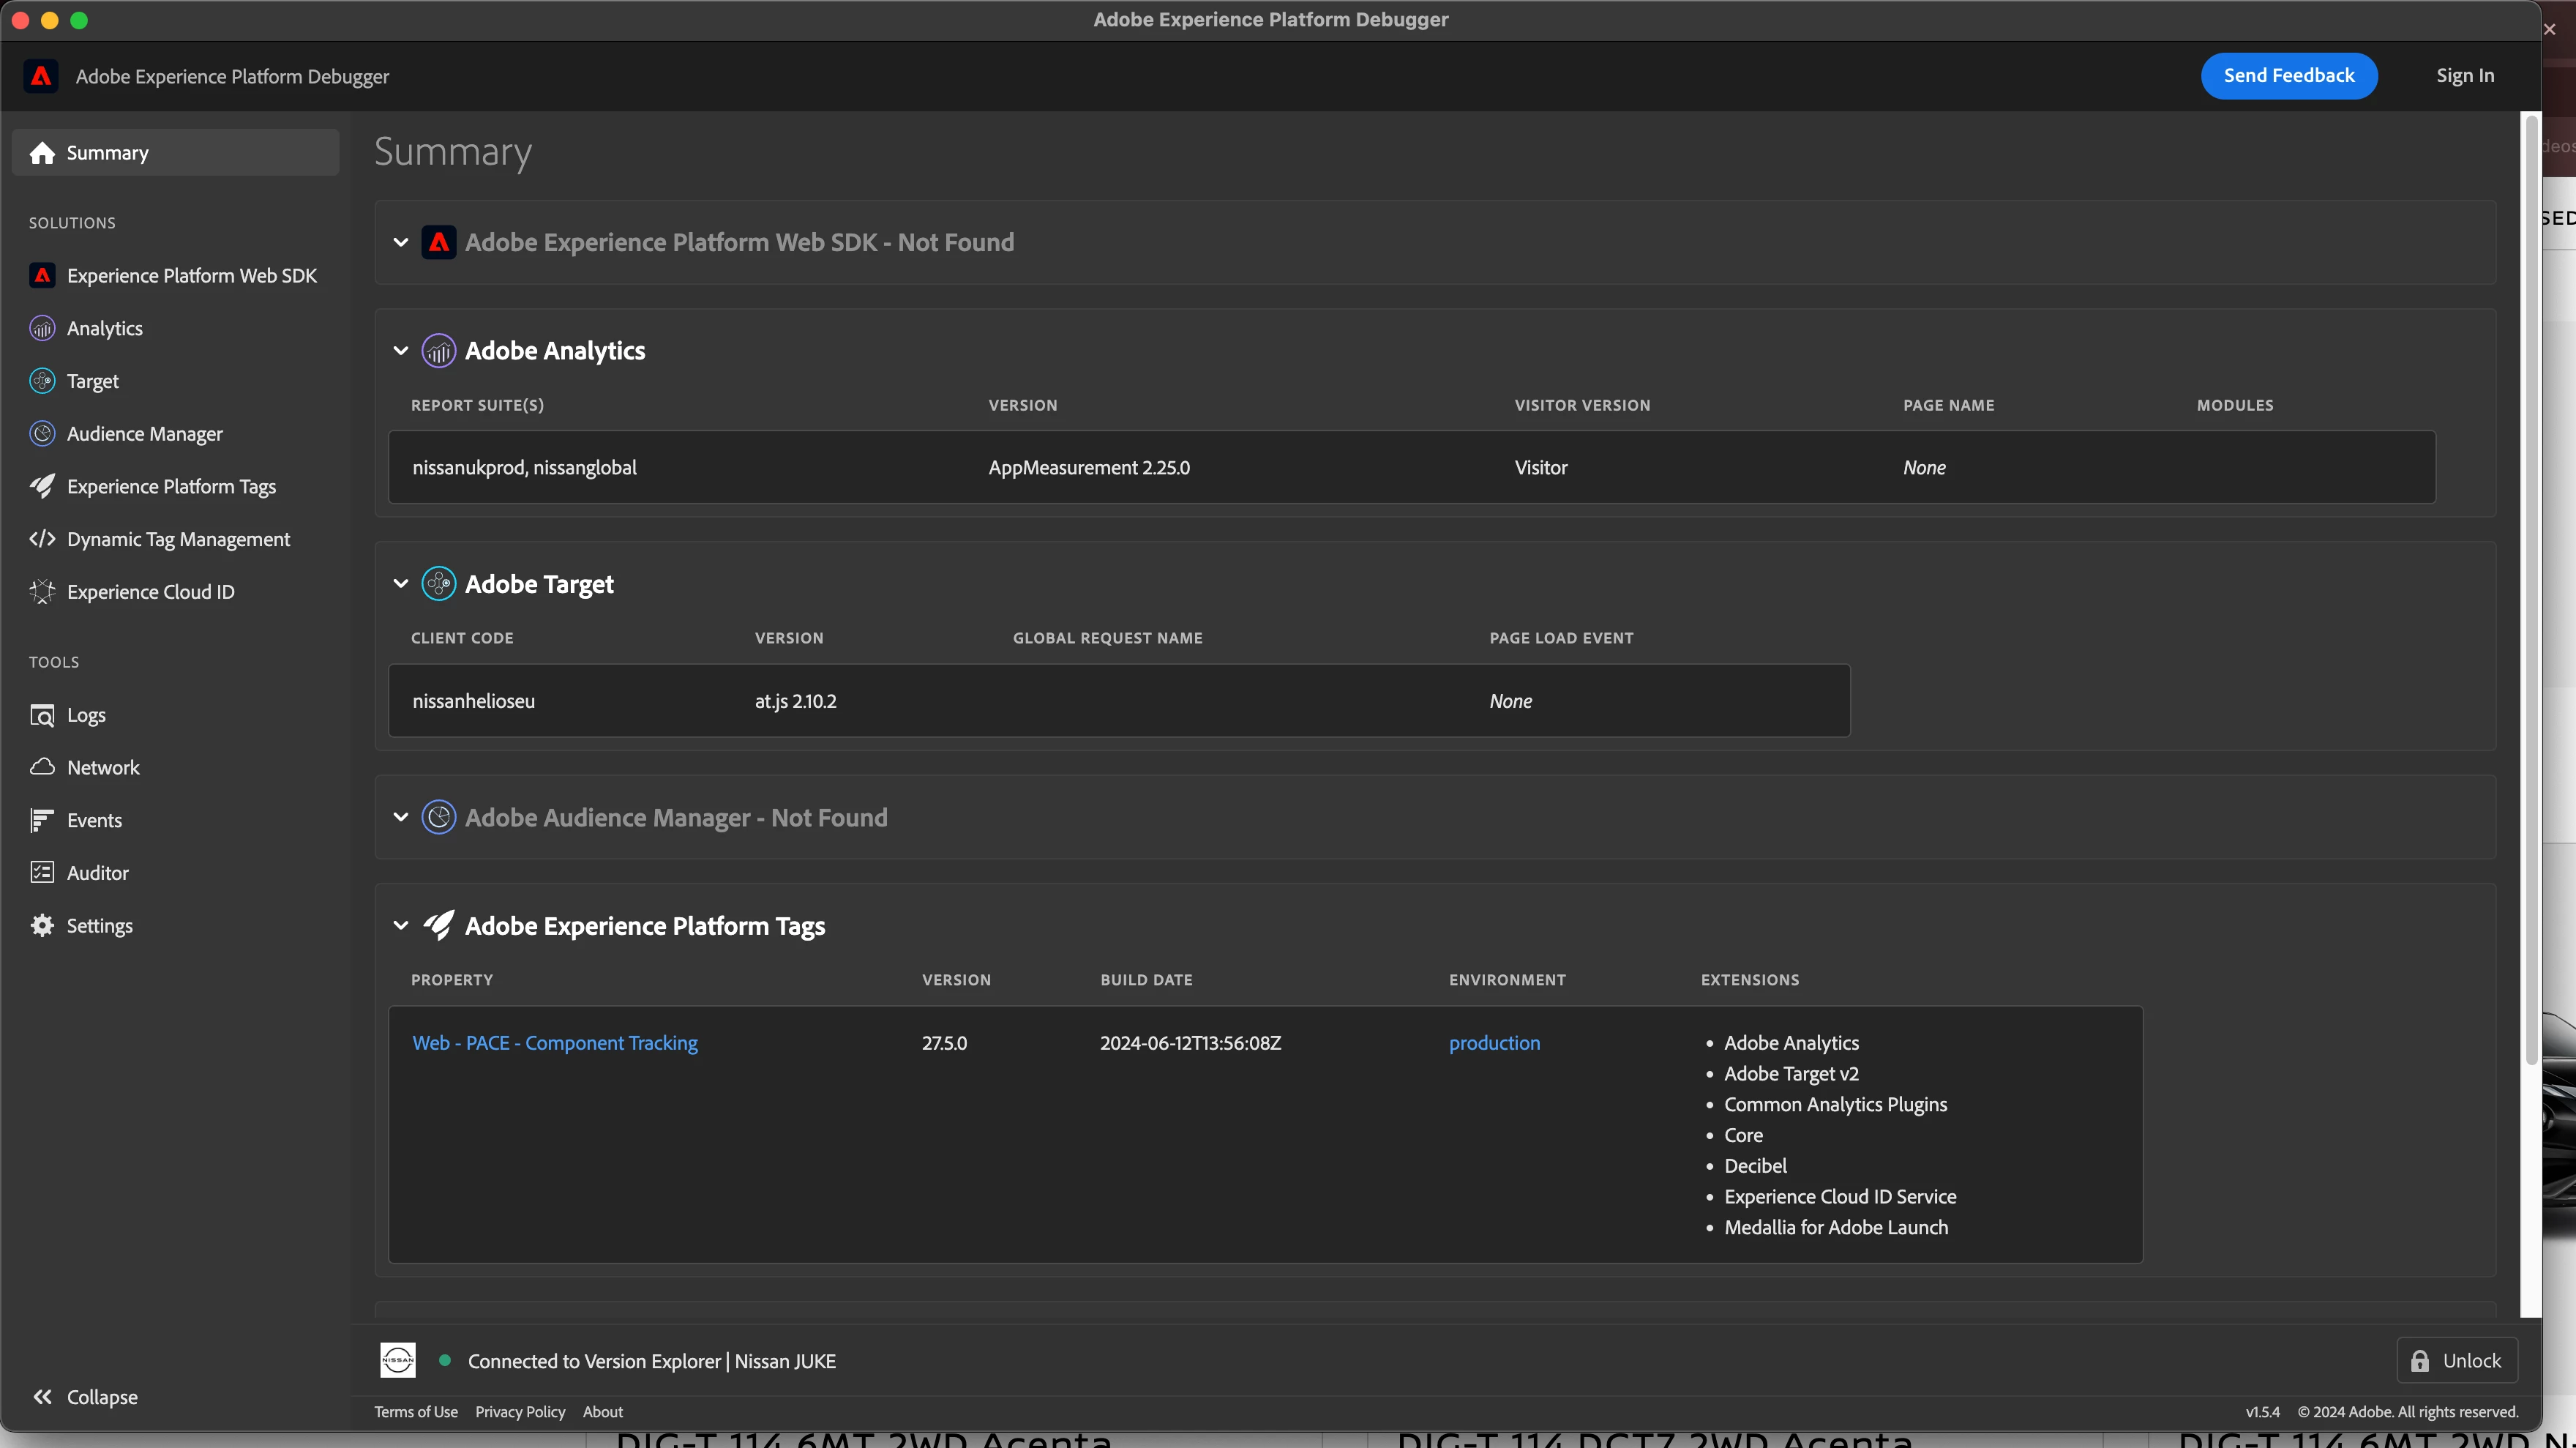Click the Auditor checklist icon
The image size is (2576, 1448).
[x=42, y=873]
